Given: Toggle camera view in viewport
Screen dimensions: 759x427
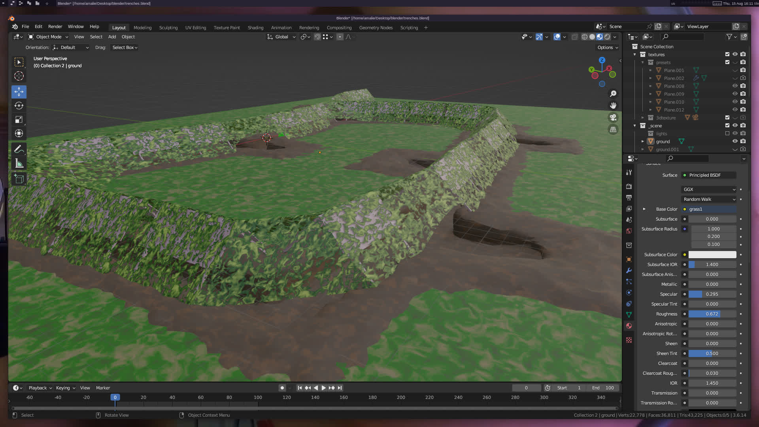Looking at the screenshot, I should 613,117.
